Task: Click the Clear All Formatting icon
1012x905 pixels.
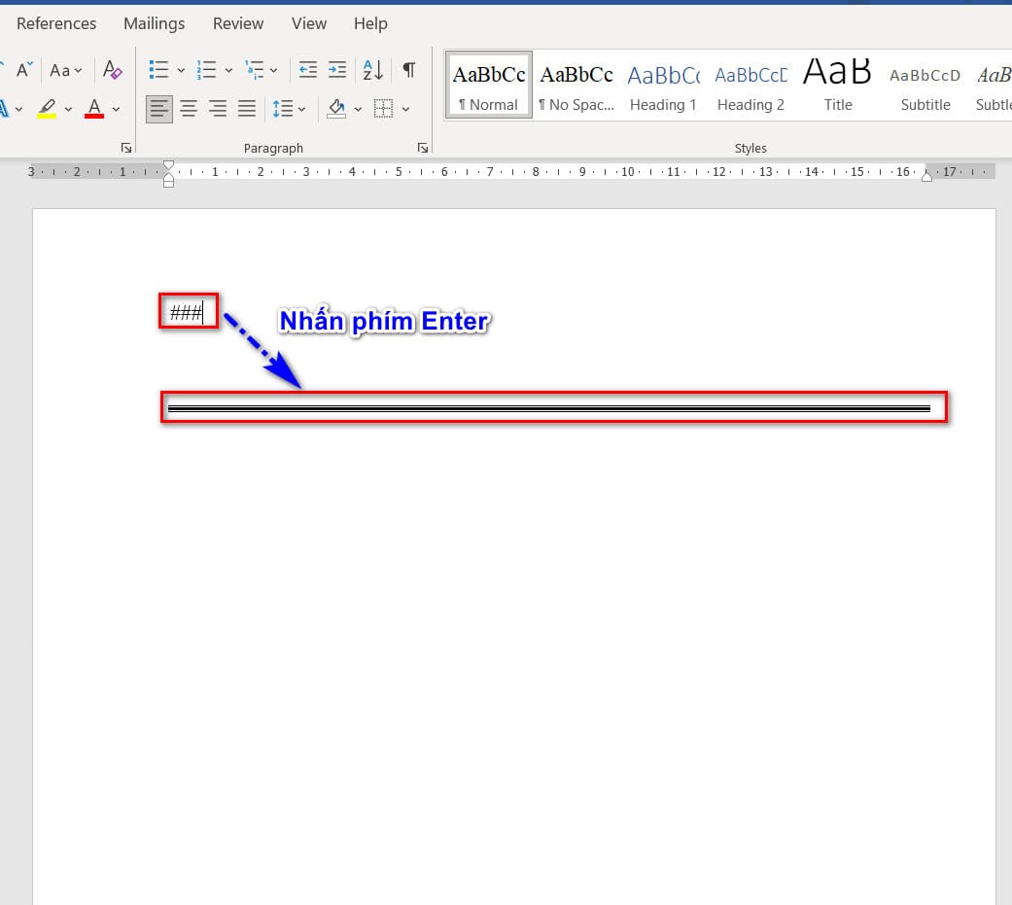Action: pyautogui.click(x=113, y=70)
